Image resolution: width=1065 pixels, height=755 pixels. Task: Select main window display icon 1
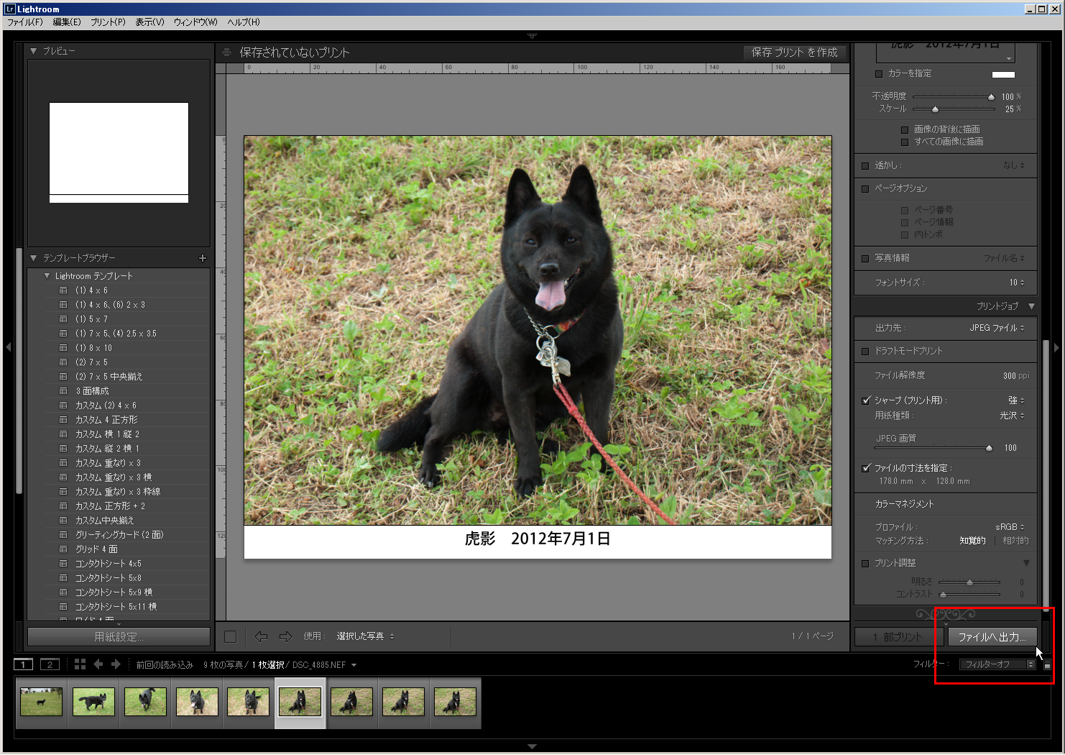(x=24, y=664)
